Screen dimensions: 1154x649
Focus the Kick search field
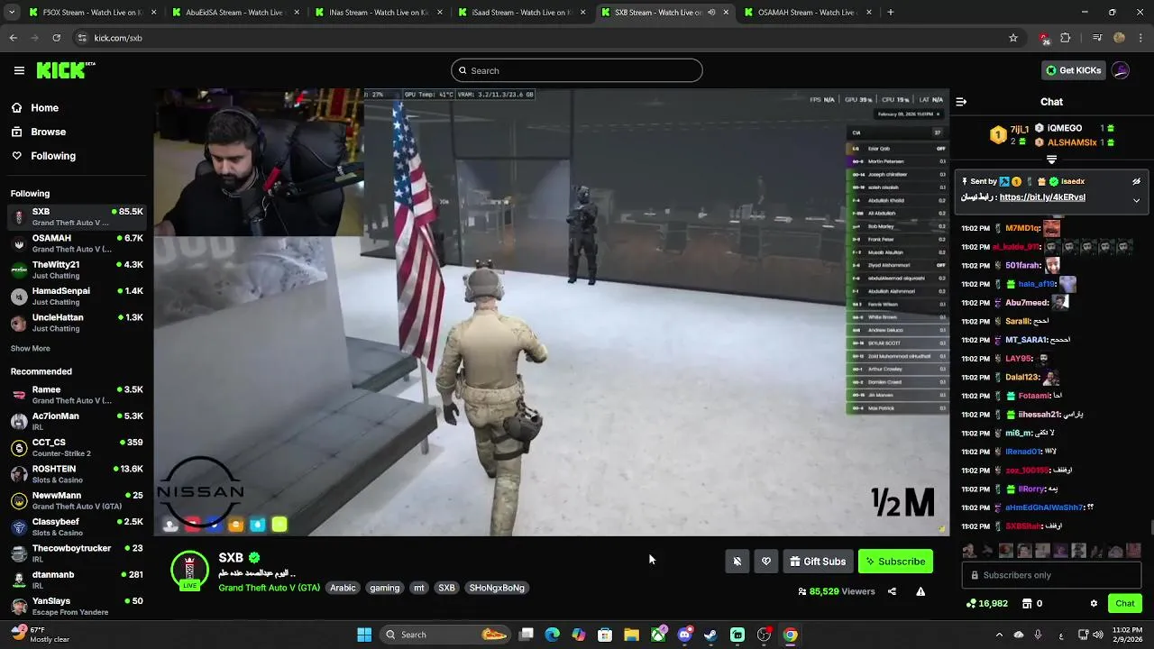point(577,70)
